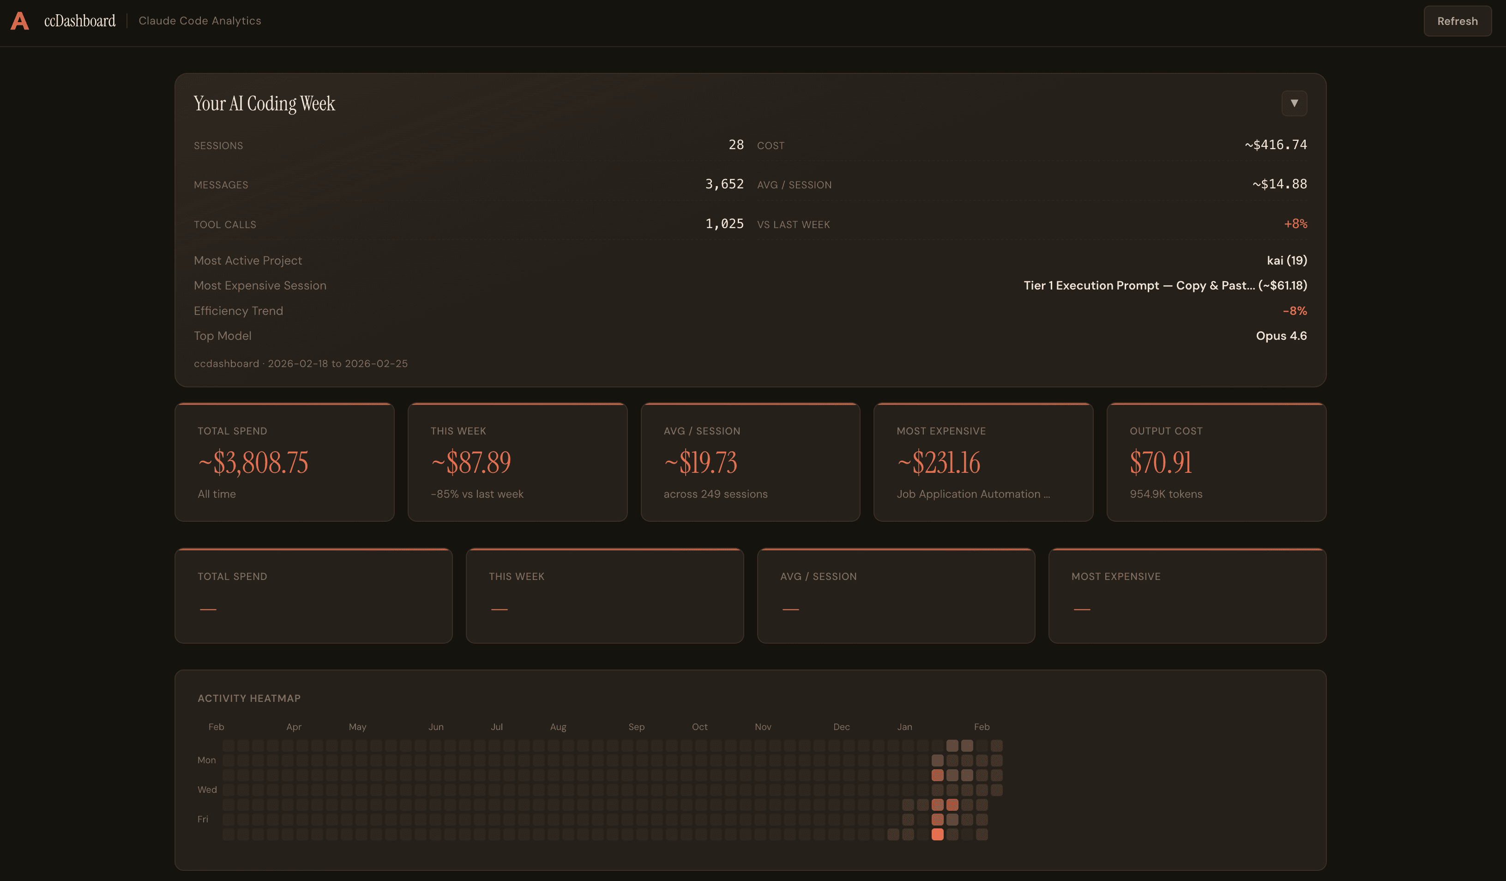This screenshot has height=881, width=1506.
Task: Select the most active project kai (19)
Action: (x=1286, y=260)
